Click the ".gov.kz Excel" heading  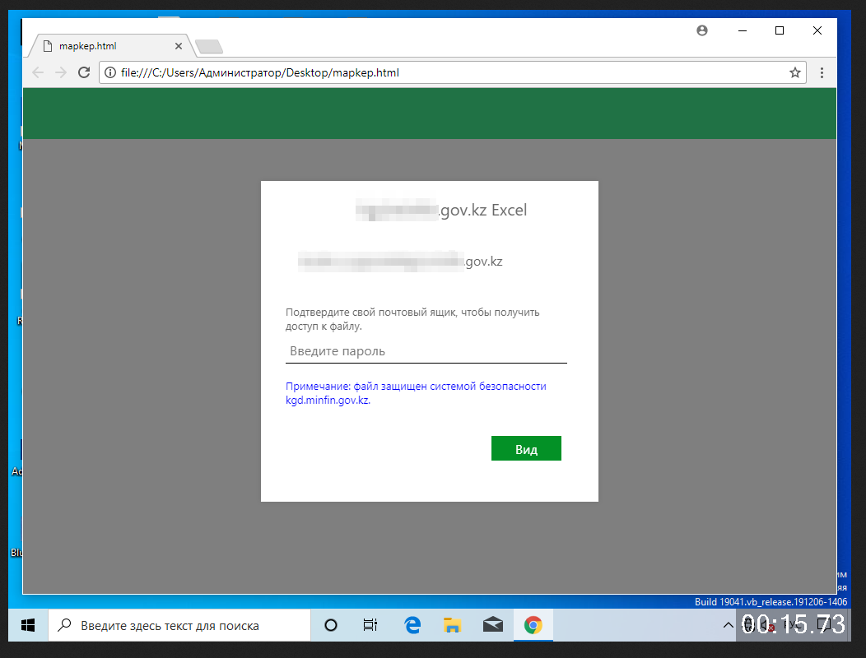[482, 210]
